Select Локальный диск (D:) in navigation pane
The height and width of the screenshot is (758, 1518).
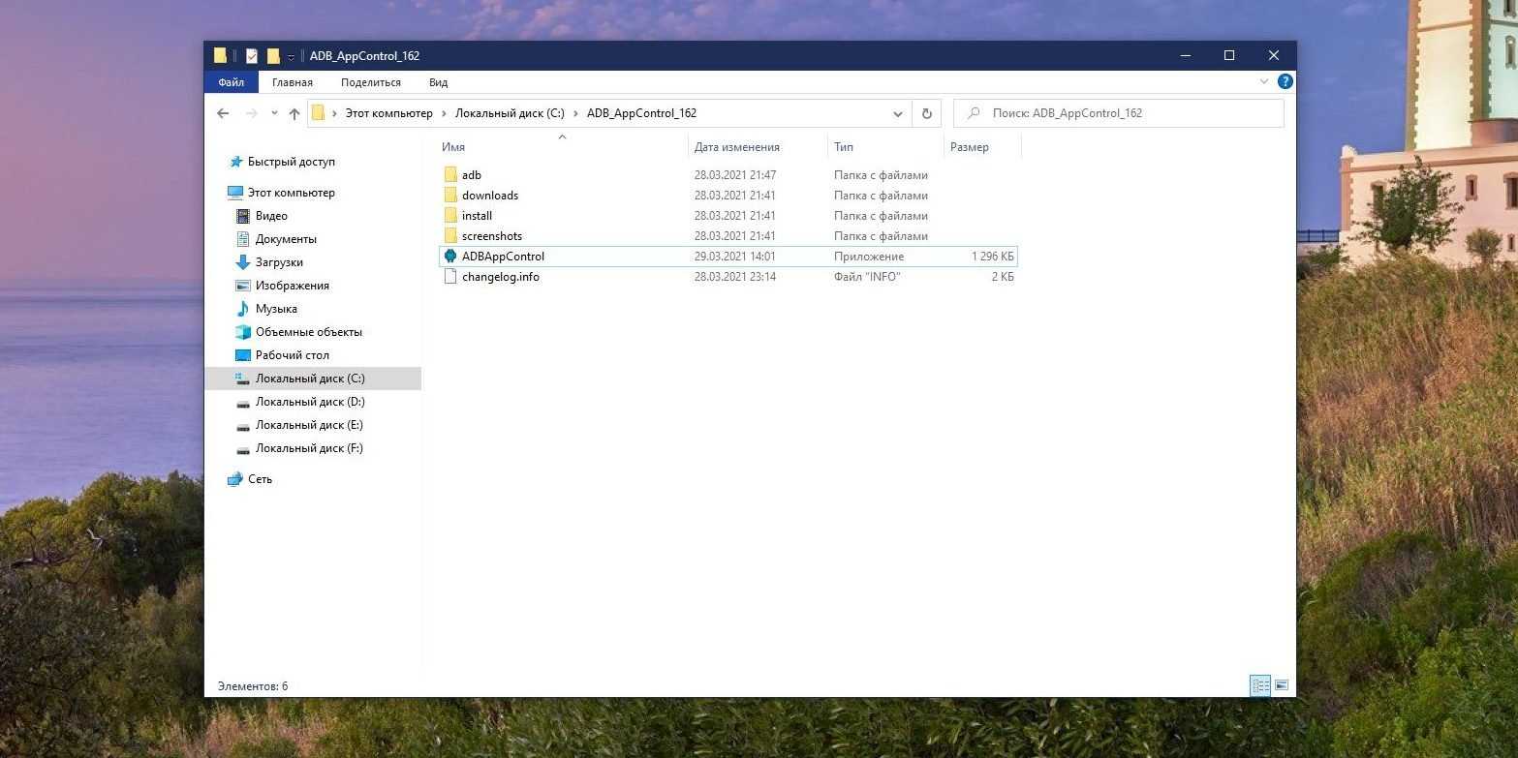tap(309, 402)
